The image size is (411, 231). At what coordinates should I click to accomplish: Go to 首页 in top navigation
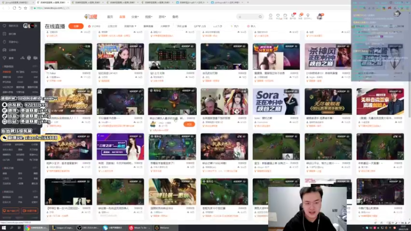(110, 17)
